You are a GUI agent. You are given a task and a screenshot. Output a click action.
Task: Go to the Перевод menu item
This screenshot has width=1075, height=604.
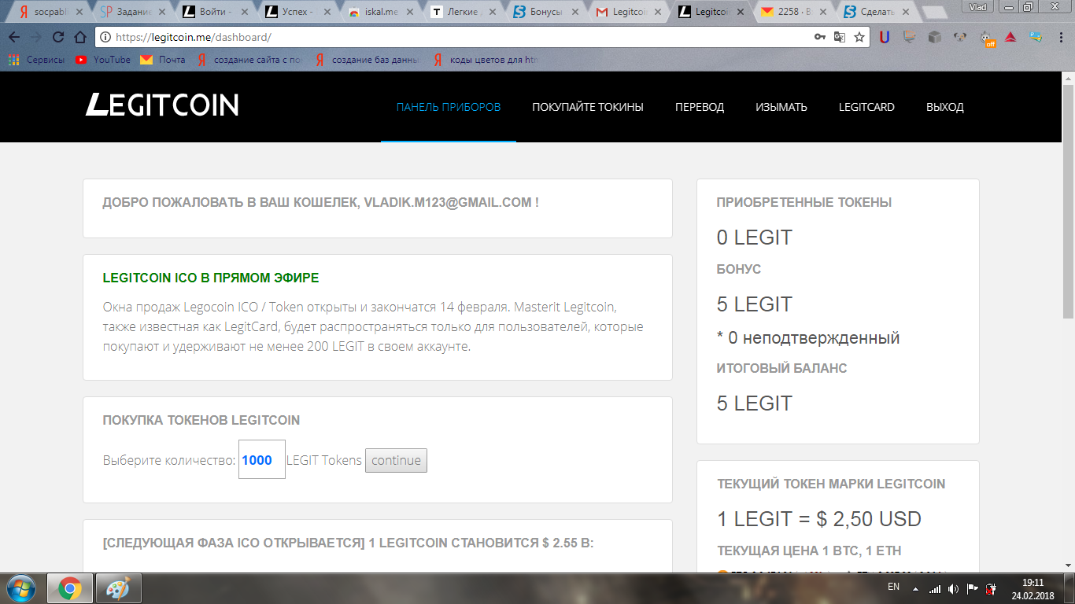700,107
